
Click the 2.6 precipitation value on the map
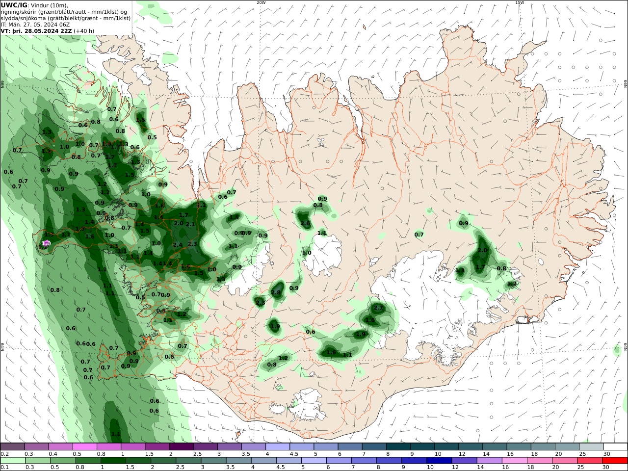[x=305, y=224]
